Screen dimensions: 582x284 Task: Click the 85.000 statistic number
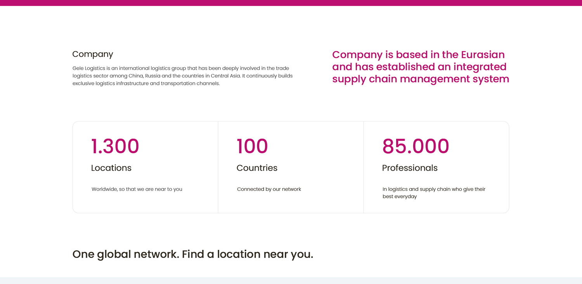[x=416, y=146]
